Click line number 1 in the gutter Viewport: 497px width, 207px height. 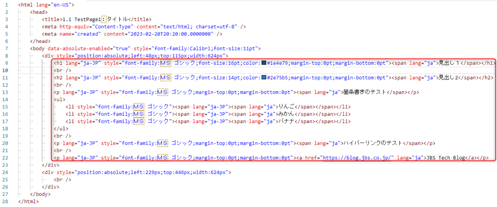click(7, 5)
